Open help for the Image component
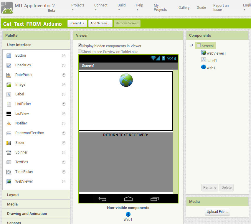 [x=64, y=85]
